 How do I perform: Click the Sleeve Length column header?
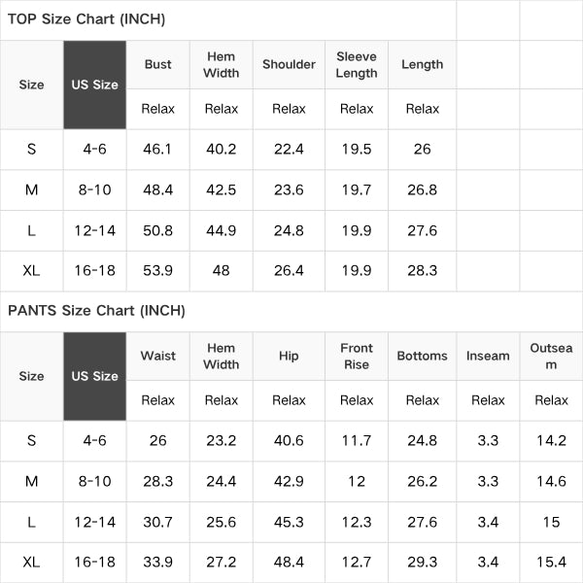357,65
